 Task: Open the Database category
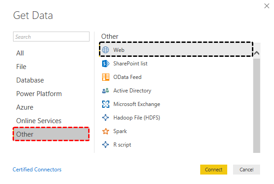[30, 80]
